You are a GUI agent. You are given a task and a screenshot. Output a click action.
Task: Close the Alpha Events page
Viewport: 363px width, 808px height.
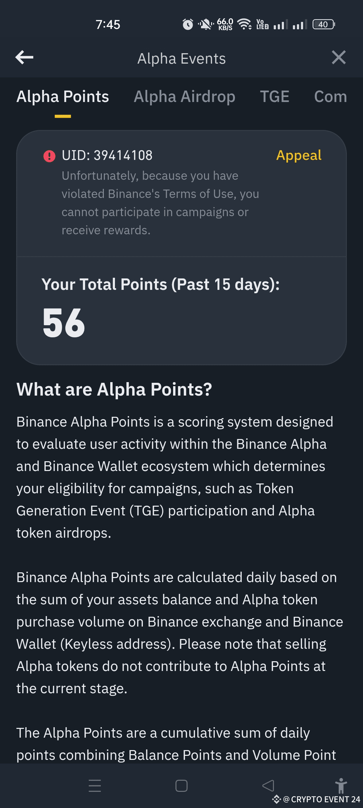[x=338, y=57]
